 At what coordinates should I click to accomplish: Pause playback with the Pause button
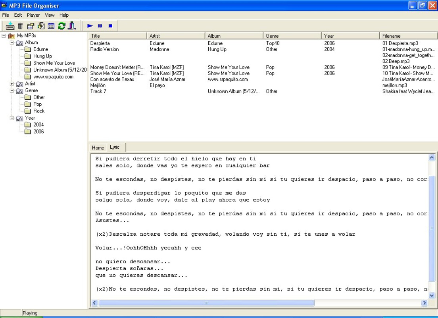click(x=100, y=26)
